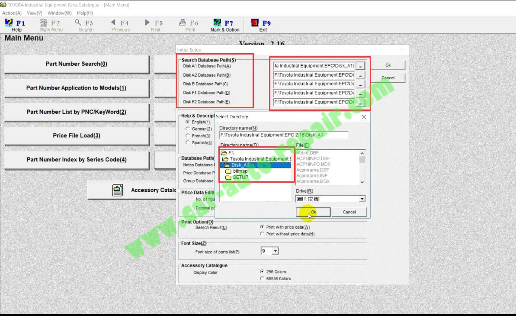
Task: Browse for Disk A2 database path
Action: pyautogui.click(x=361, y=75)
